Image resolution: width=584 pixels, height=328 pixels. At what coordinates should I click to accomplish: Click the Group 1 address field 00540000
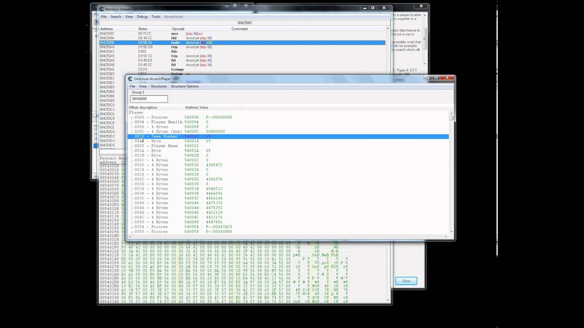pyautogui.click(x=149, y=98)
